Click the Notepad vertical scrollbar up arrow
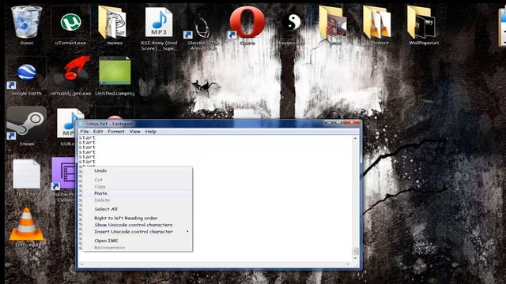 (355, 138)
